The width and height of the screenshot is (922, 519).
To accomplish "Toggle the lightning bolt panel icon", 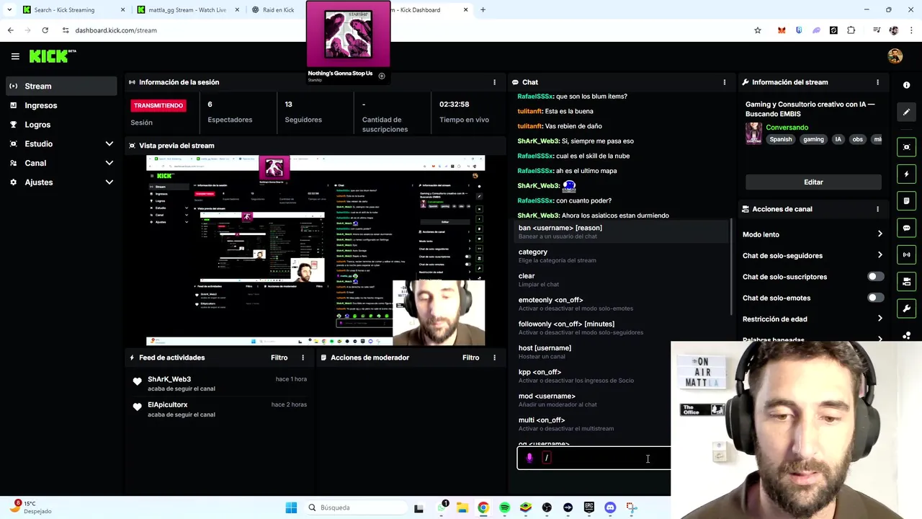I will (x=907, y=174).
